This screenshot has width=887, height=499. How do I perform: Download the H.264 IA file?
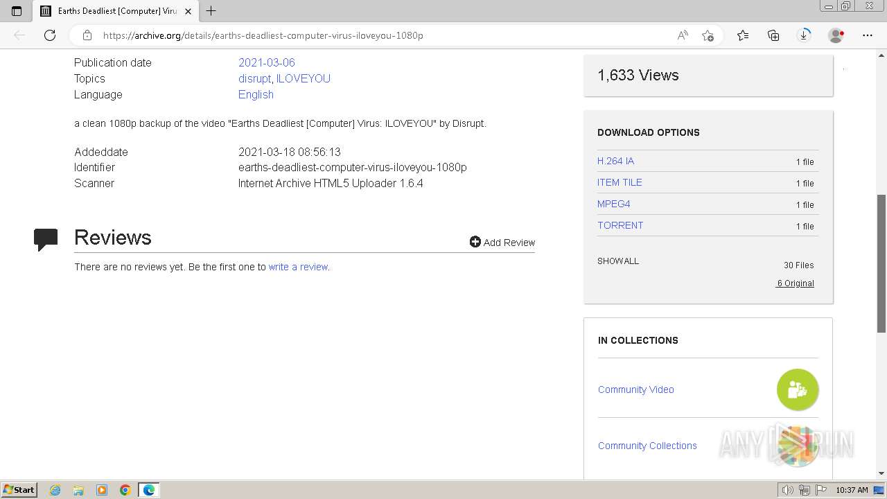coord(615,161)
